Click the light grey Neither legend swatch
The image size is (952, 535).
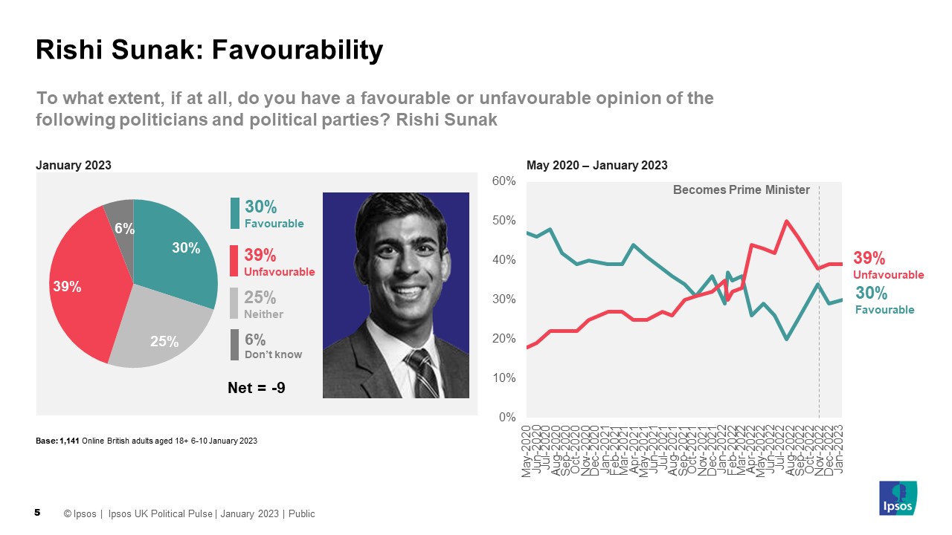[x=235, y=303]
